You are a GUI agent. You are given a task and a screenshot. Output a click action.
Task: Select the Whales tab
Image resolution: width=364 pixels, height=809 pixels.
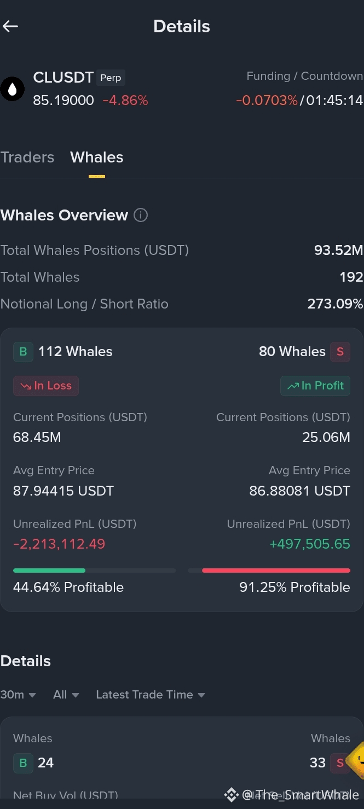click(97, 158)
